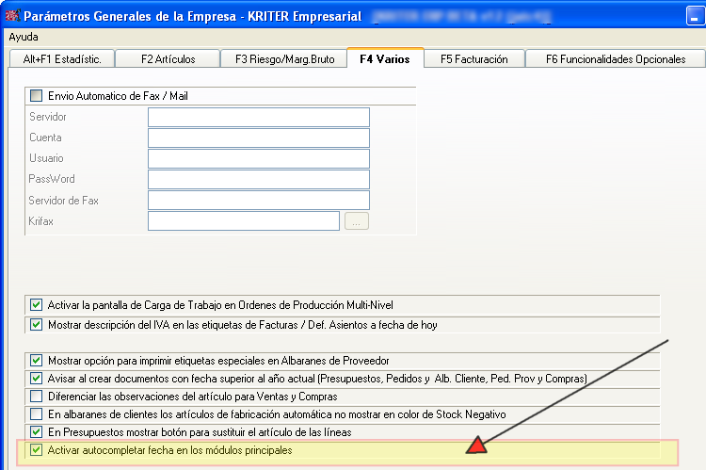
Task: Switch to the Alt+F1 Estadístic. tab
Action: [x=61, y=58]
